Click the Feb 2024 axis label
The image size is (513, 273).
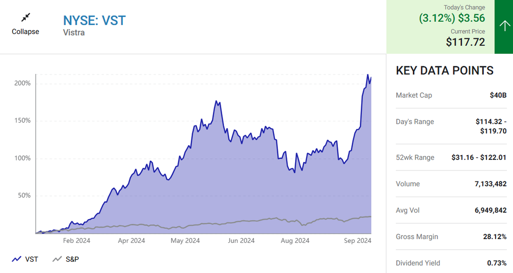tap(77, 241)
